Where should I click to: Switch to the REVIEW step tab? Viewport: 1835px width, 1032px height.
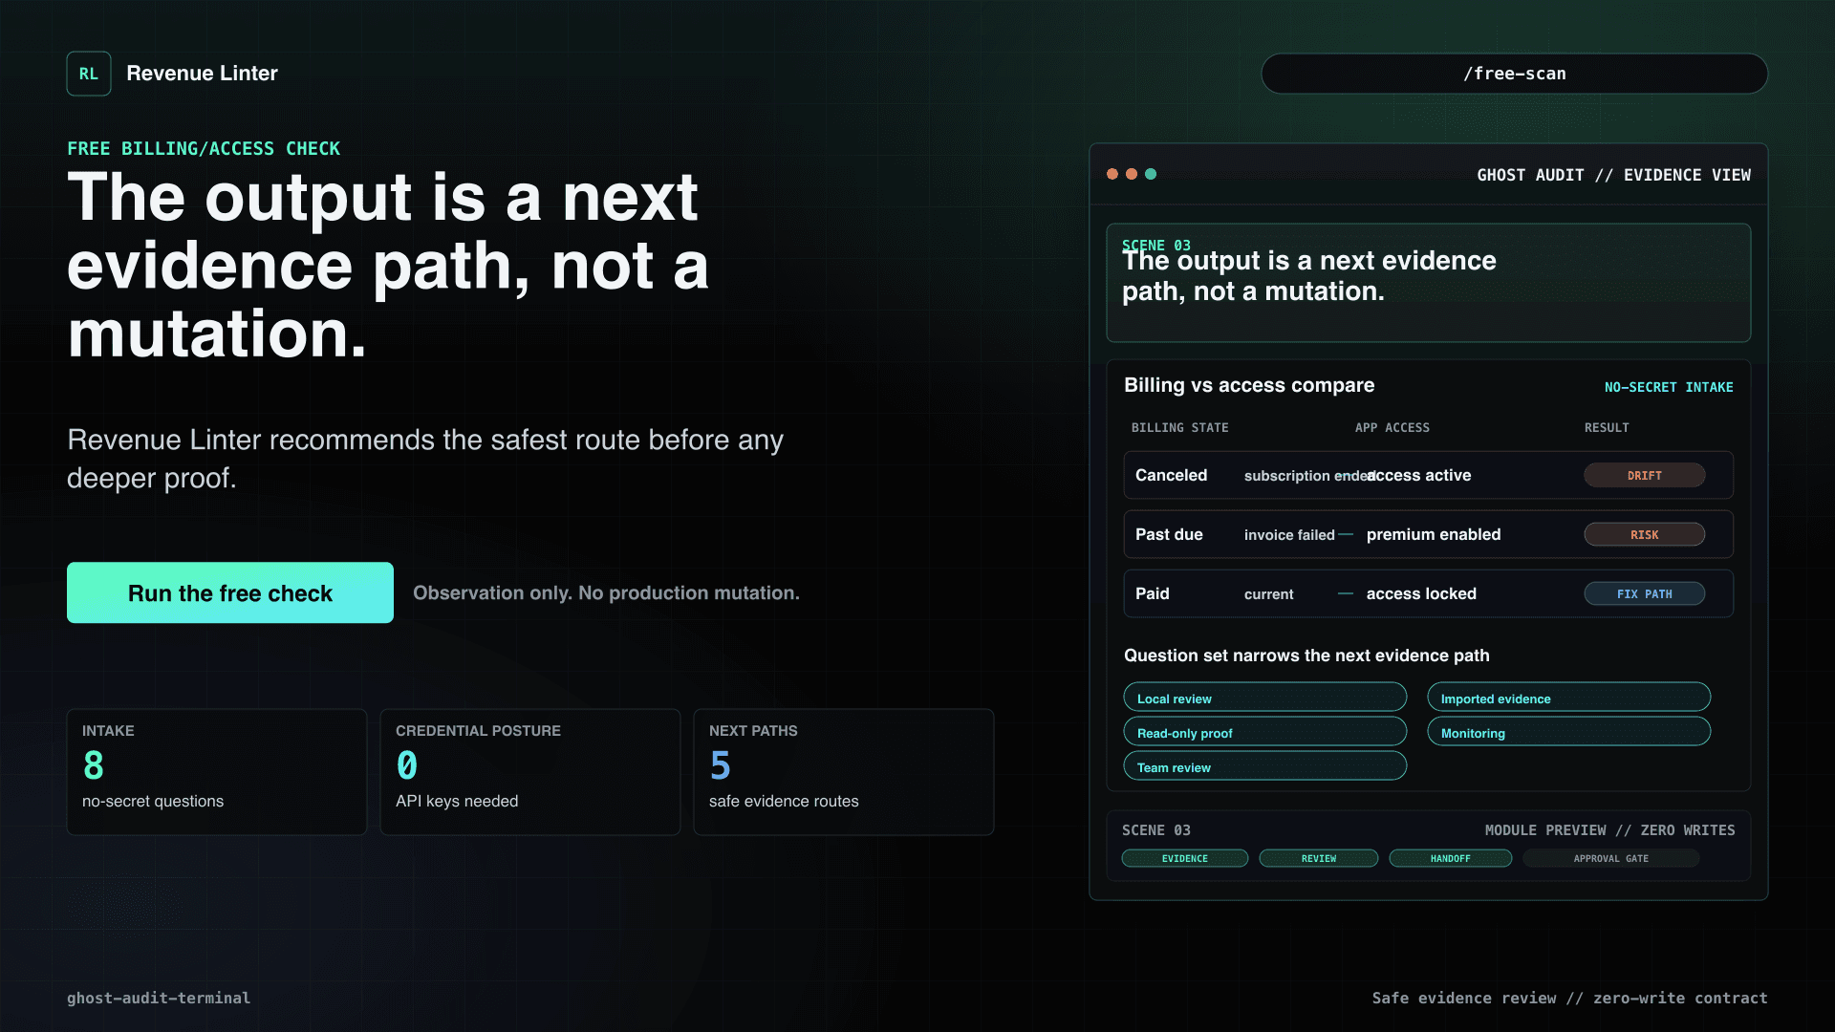pyautogui.click(x=1319, y=858)
